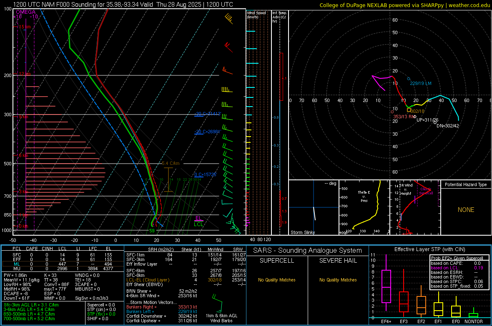This screenshot has width=492, height=326.
Task: Click the SFC-1km SRH row label
Action: (x=136, y=255)
